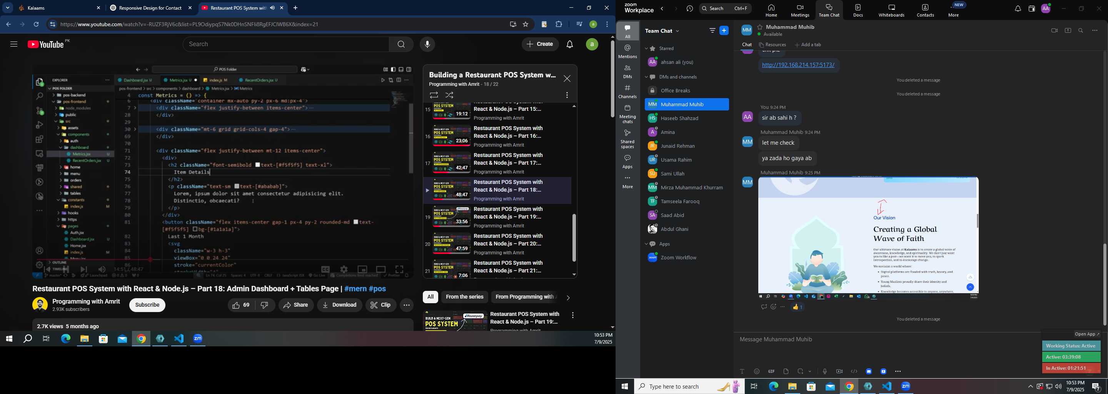Dislike the video with thumbs down

265,305
